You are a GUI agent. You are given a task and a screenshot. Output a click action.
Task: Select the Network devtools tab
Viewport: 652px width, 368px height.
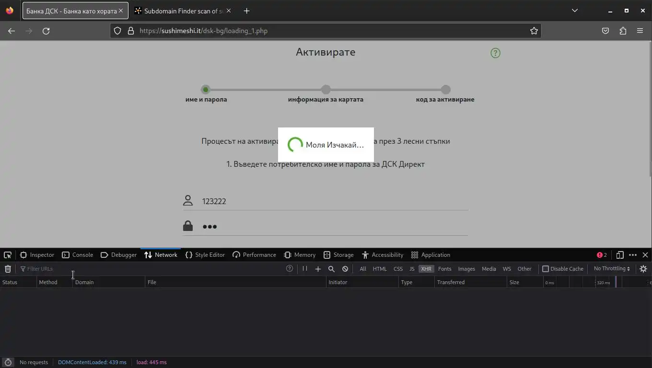tap(161, 255)
